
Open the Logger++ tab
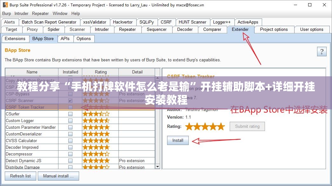click(x=222, y=22)
